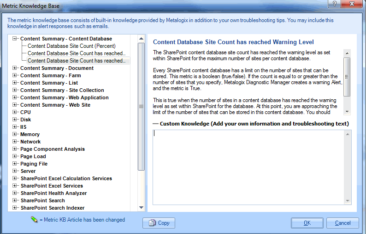Select Content Summary - Web Site label
Screen dimensions: 366x234
point(55,105)
